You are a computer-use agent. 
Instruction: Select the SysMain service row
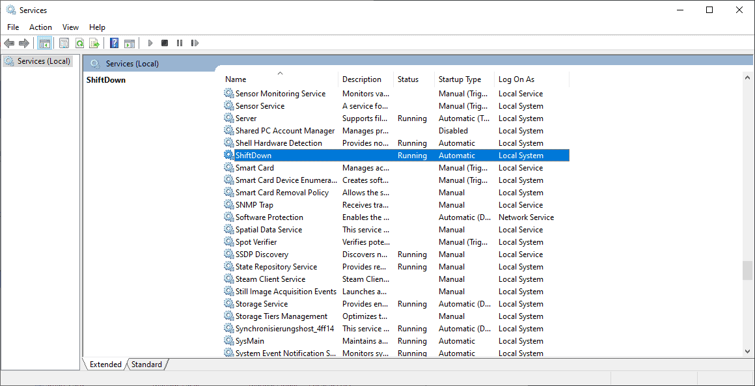(250, 341)
